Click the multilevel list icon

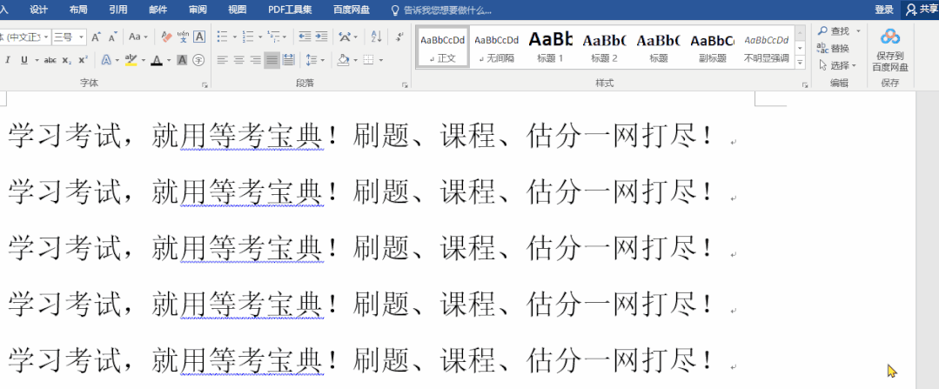pyautogui.click(x=273, y=37)
